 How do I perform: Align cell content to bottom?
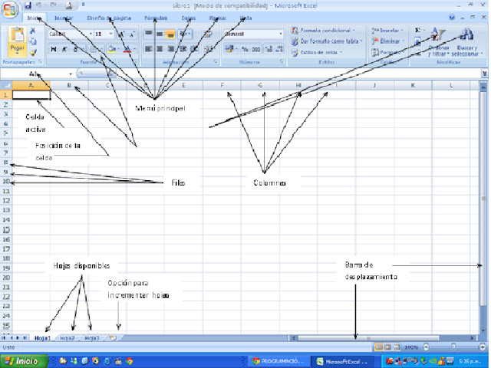point(170,34)
